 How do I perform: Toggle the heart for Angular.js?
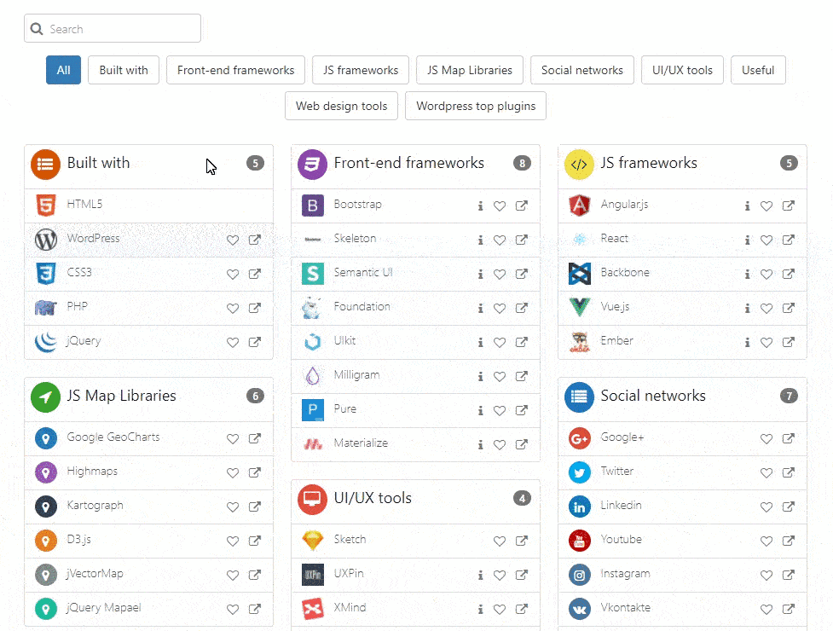point(766,206)
